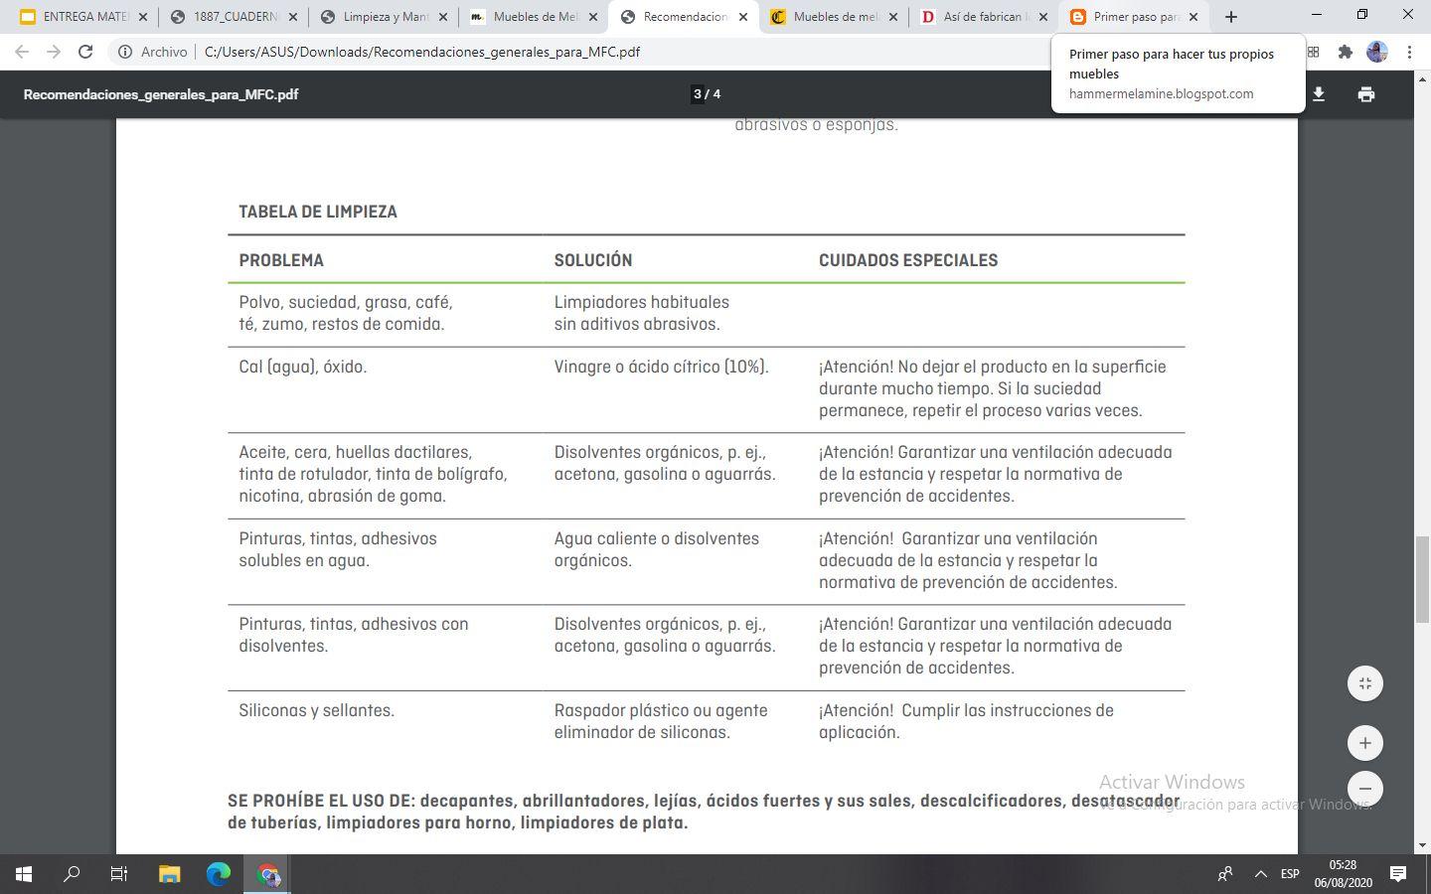1431x894 pixels.
Task: Click the CUIDADOS ESPECIALES column header
Action: pos(908,260)
